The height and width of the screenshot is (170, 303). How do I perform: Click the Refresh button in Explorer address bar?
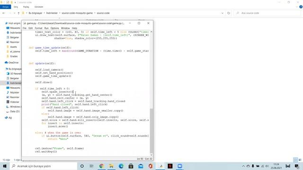[x=229, y=13]
